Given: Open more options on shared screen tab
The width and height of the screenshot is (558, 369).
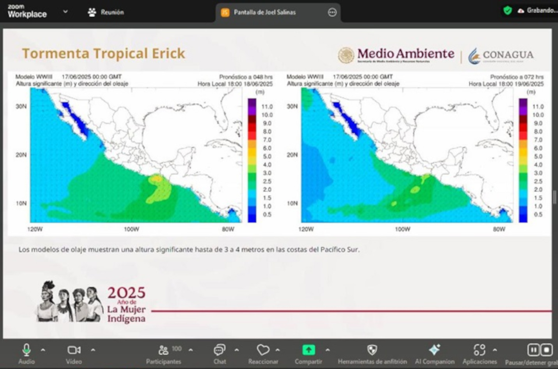Looking at the screenshot, I should tap(332, 13).
